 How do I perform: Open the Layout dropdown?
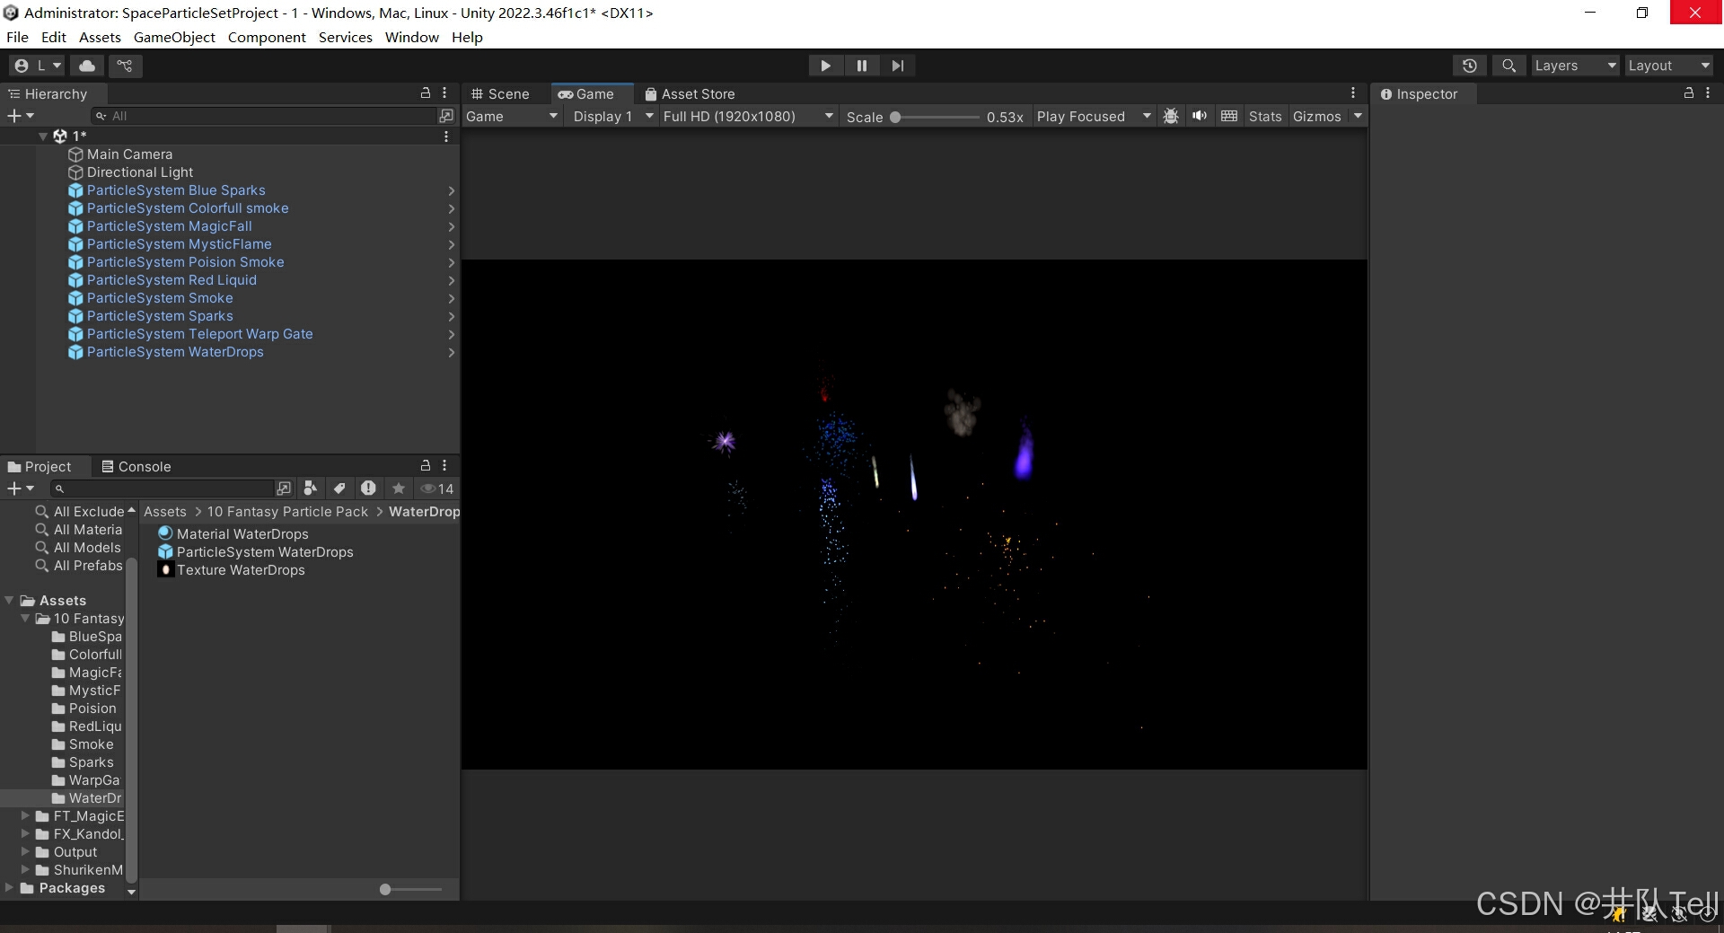(1668, 66)
